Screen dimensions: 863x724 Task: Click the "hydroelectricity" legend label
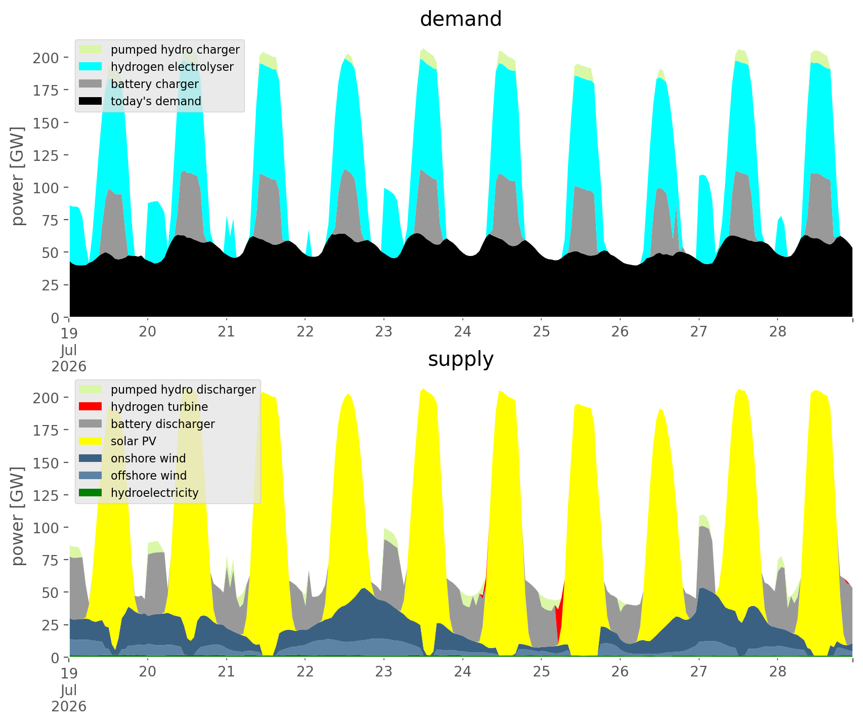click(x=155, y=493)
